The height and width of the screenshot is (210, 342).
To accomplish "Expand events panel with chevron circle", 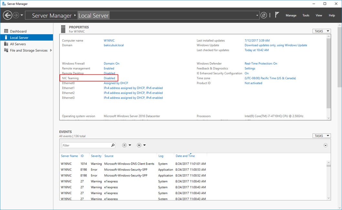I will point(326,145).
